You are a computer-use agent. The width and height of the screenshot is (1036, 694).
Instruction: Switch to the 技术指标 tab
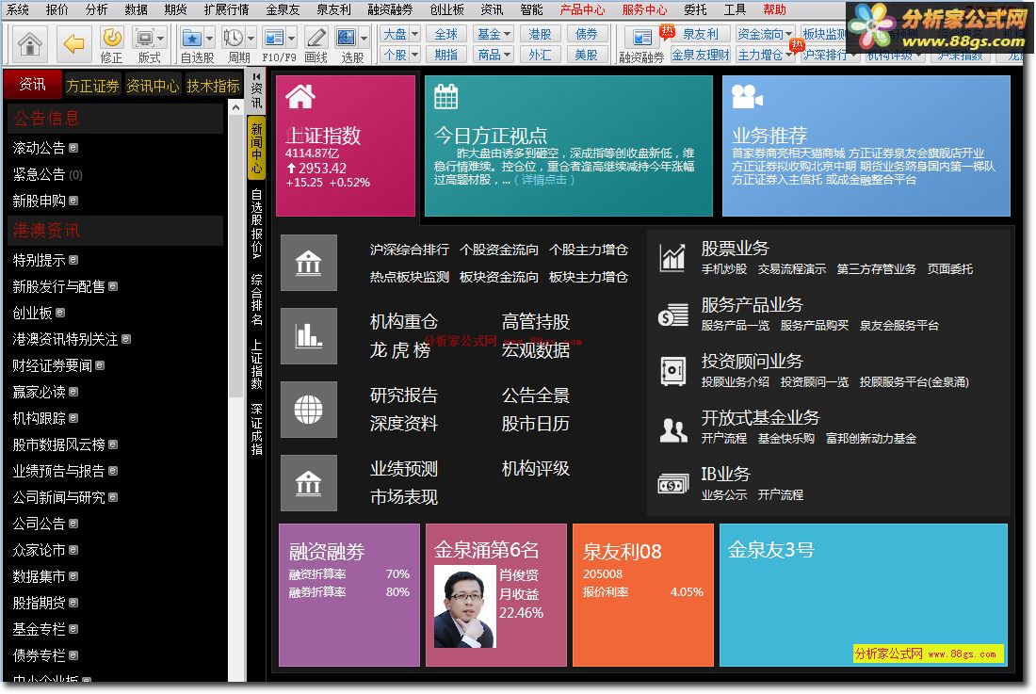pos(213,86)
